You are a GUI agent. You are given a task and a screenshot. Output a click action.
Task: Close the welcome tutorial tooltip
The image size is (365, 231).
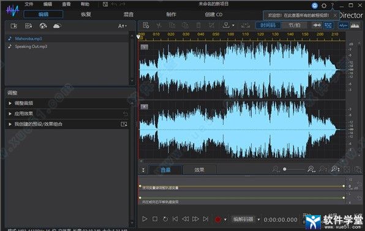[335, 15]
